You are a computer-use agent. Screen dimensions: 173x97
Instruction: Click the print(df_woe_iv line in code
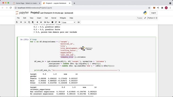[x=77, y=70]
